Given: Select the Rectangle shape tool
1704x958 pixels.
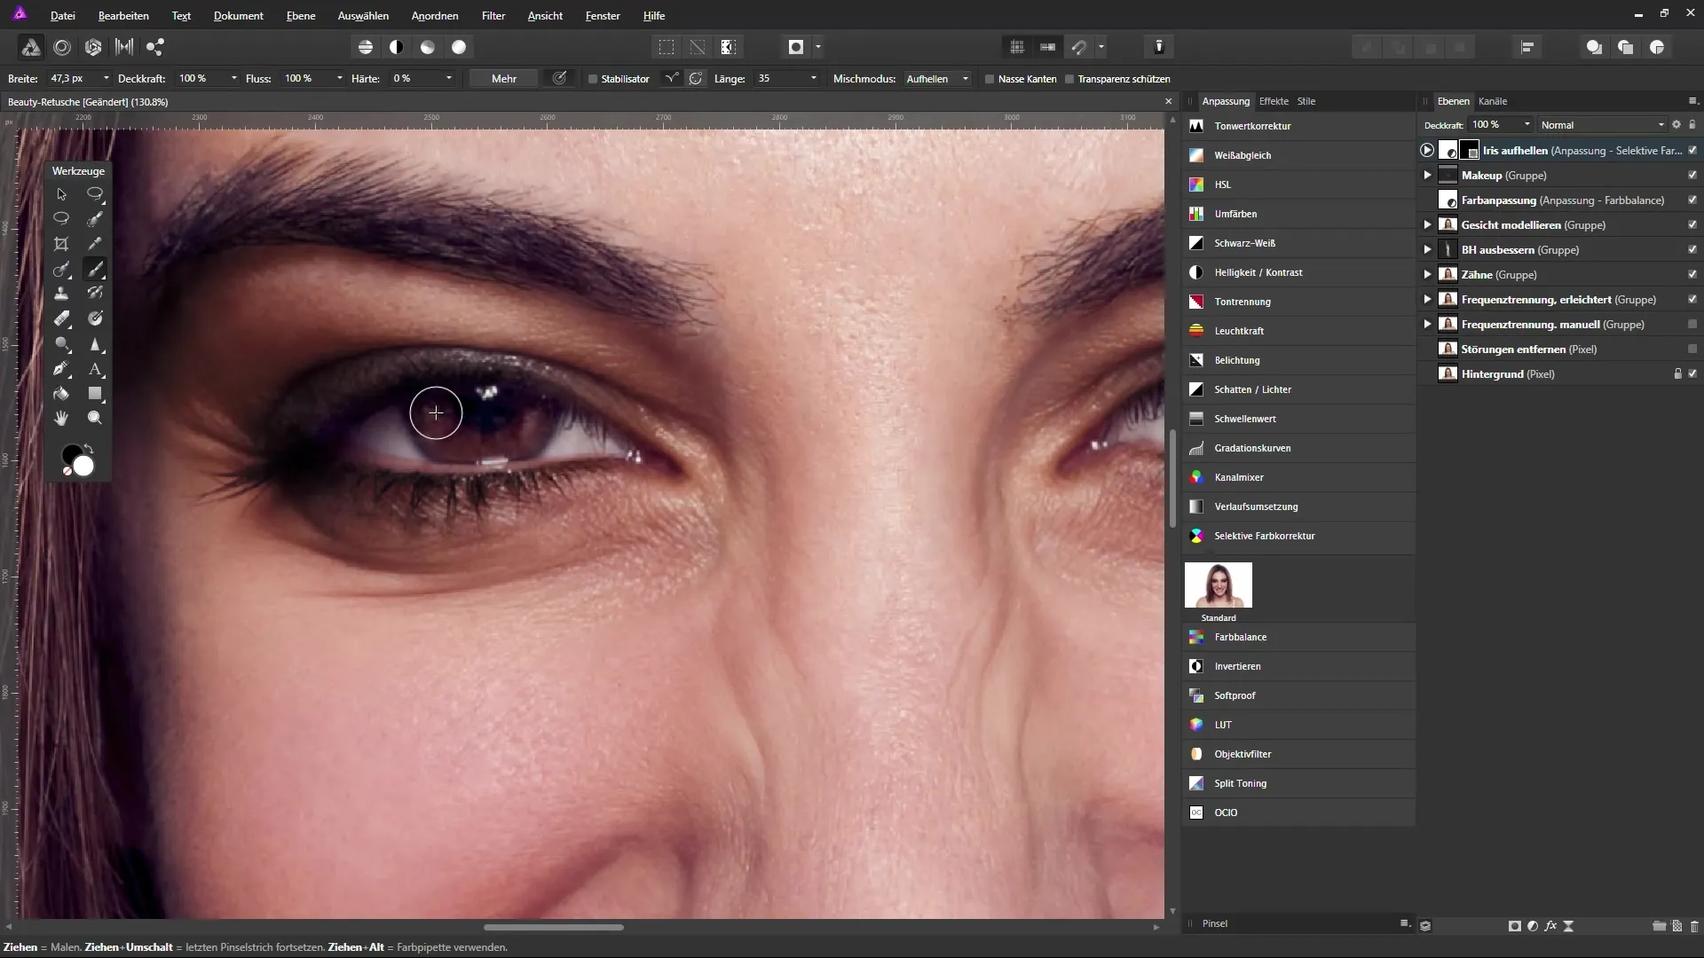Looking at the screenshot, I should (x=95, y=394).
